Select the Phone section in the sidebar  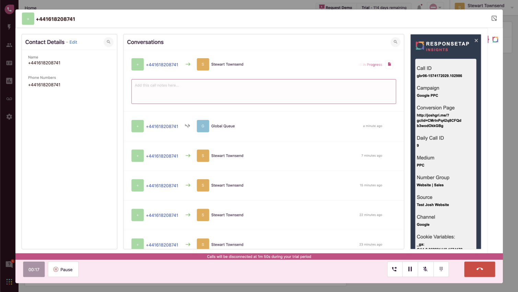[x=9, y=9]
